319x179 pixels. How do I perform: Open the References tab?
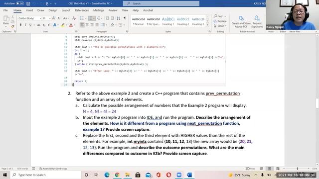[x=82, y=10]
